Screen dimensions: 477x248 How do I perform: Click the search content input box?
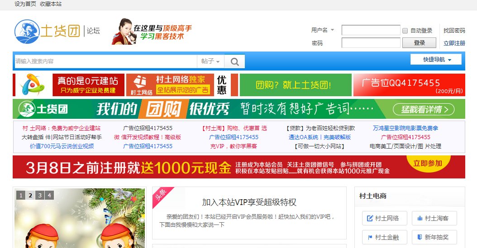click(x=106, y=61)
